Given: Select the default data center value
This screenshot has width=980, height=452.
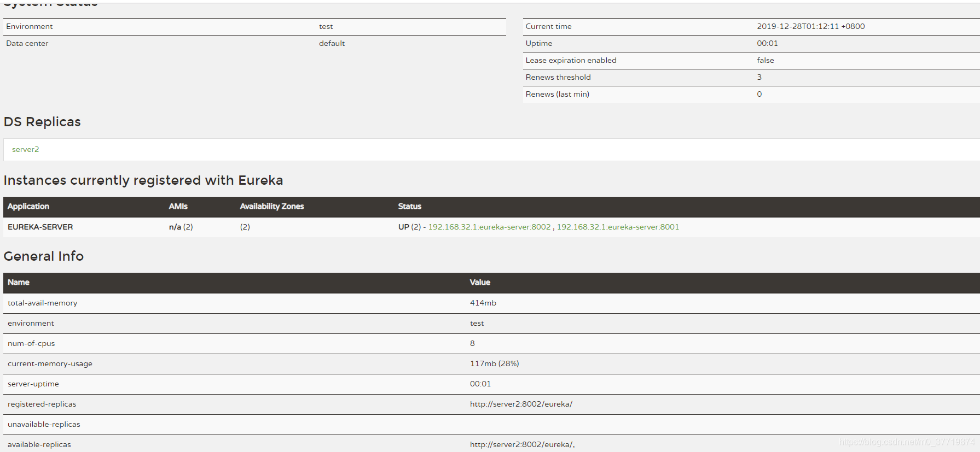Looking at the screenshot, I should tap(332, 43).
